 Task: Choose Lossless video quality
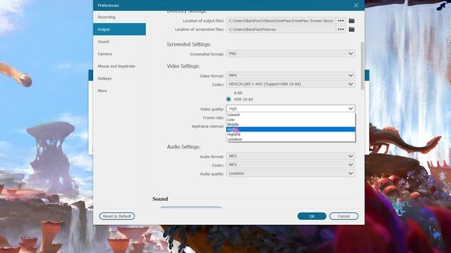tap(290, 139)
